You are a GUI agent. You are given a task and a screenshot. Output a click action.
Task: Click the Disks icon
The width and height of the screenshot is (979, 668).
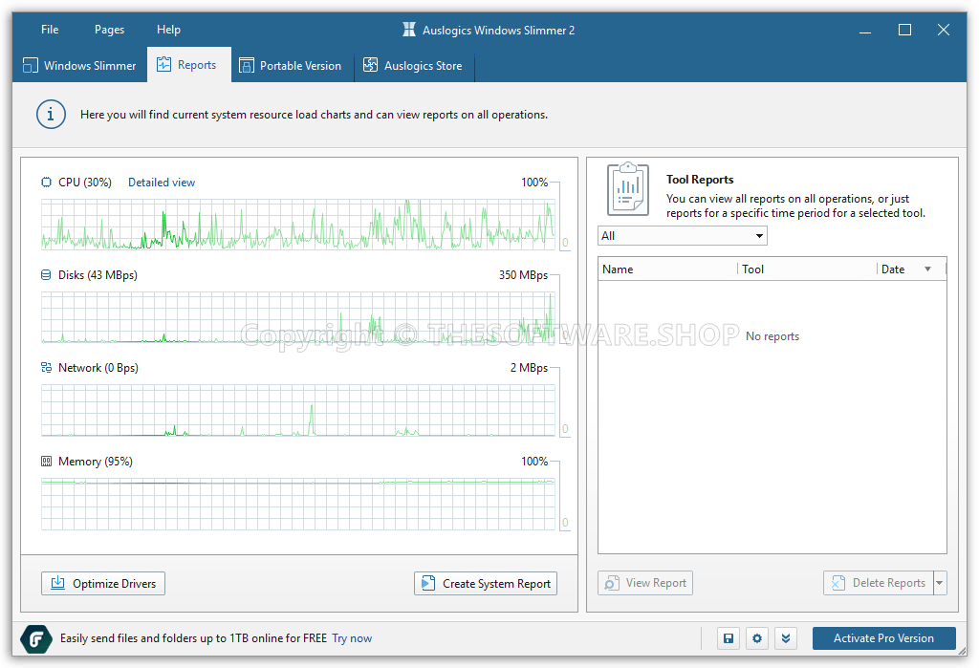46,274
